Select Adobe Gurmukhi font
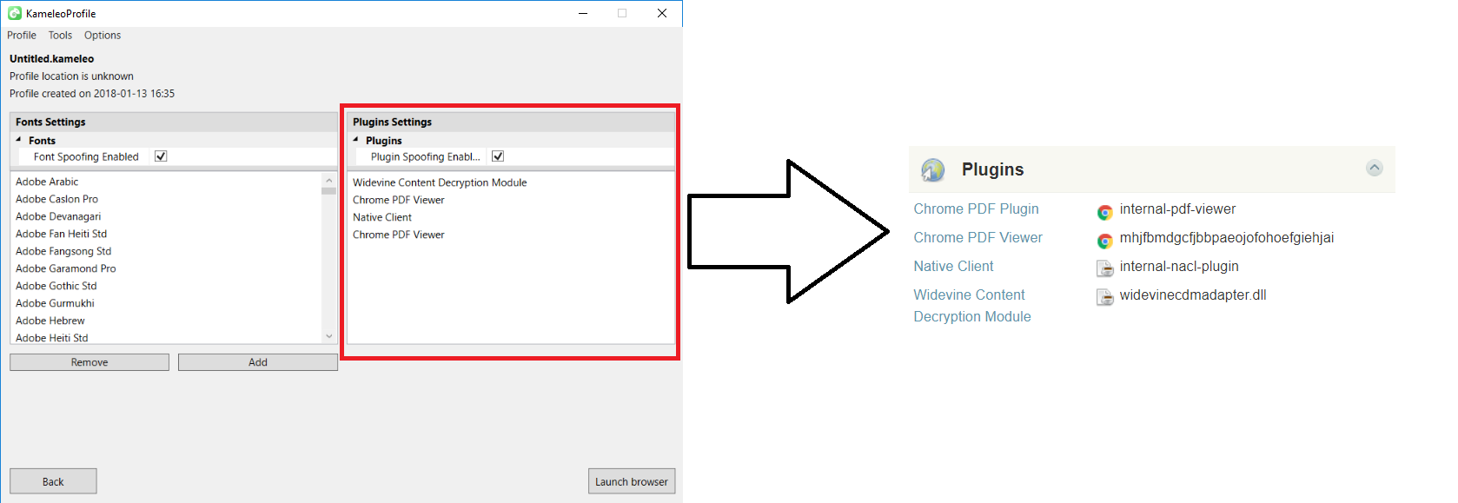This screenshot has height=503, width=1458. click(x=55, y=303)
